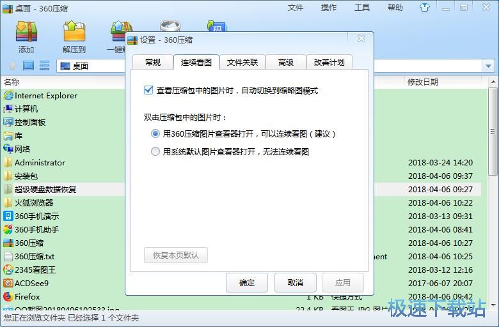Screen dimensions: 499x327
Task: Open the 工具 menu
Action: click(362, 7)
